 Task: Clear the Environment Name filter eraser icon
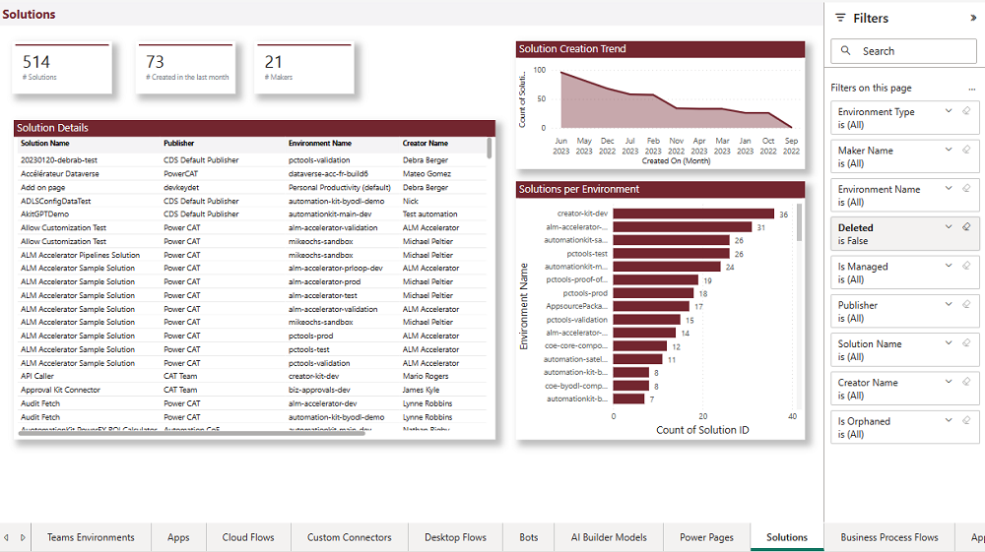pos(966,189)
